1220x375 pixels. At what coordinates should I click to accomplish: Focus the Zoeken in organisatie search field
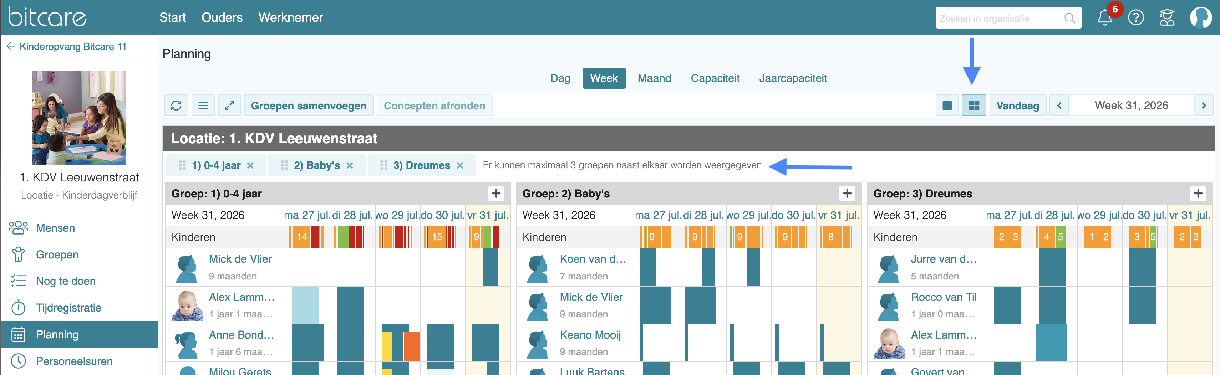click(x=1008, y=18)
